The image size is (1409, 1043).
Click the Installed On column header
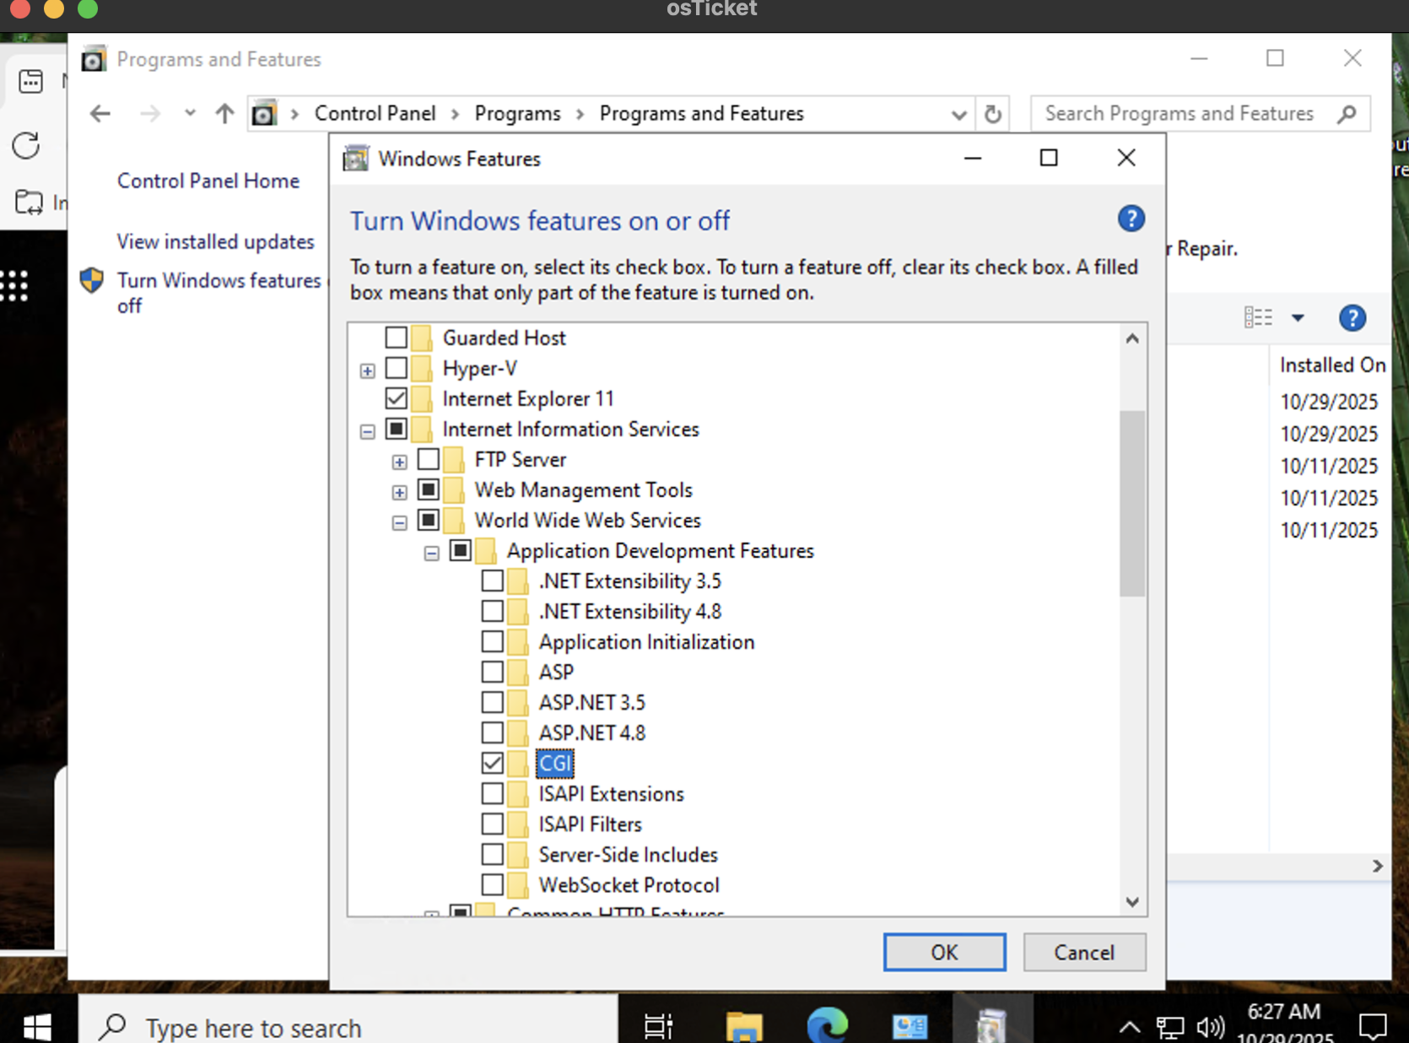[x=1331, y=365]
